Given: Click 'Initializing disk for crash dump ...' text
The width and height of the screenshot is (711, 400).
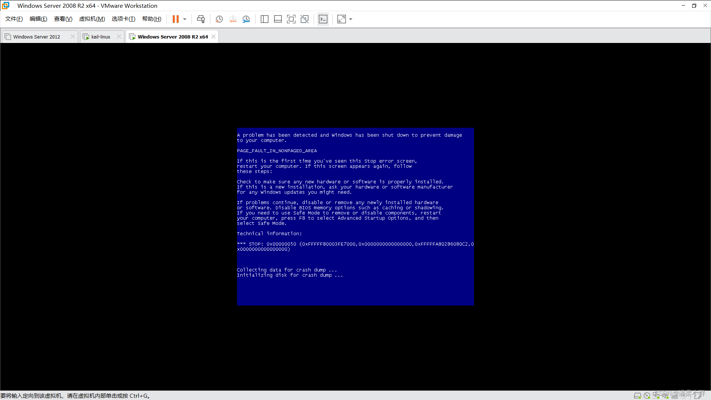Looking at the screenshot, I should click(x=290, y=275).
